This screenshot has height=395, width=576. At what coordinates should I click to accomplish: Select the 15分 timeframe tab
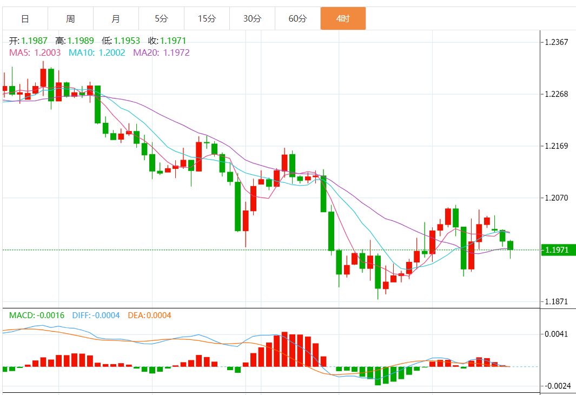point(207,18)
